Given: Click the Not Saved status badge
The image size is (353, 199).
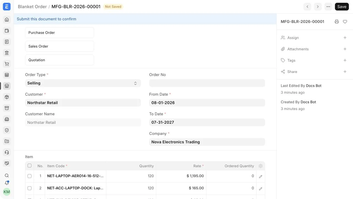Looking at the screenshot, I should point(113,7).
